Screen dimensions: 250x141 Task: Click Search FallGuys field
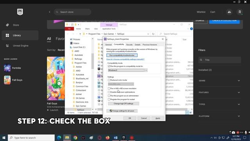pos(175,34)
